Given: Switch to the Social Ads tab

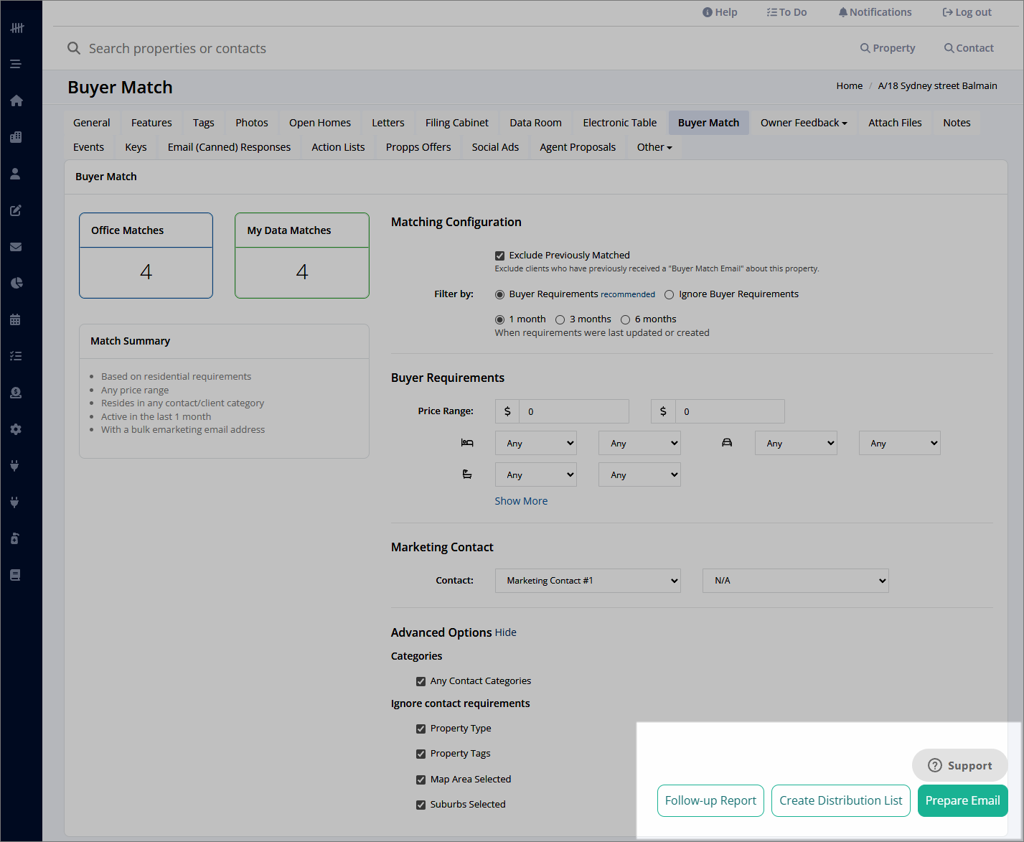Looking at the screenshot, I should [x=495, y=147].
